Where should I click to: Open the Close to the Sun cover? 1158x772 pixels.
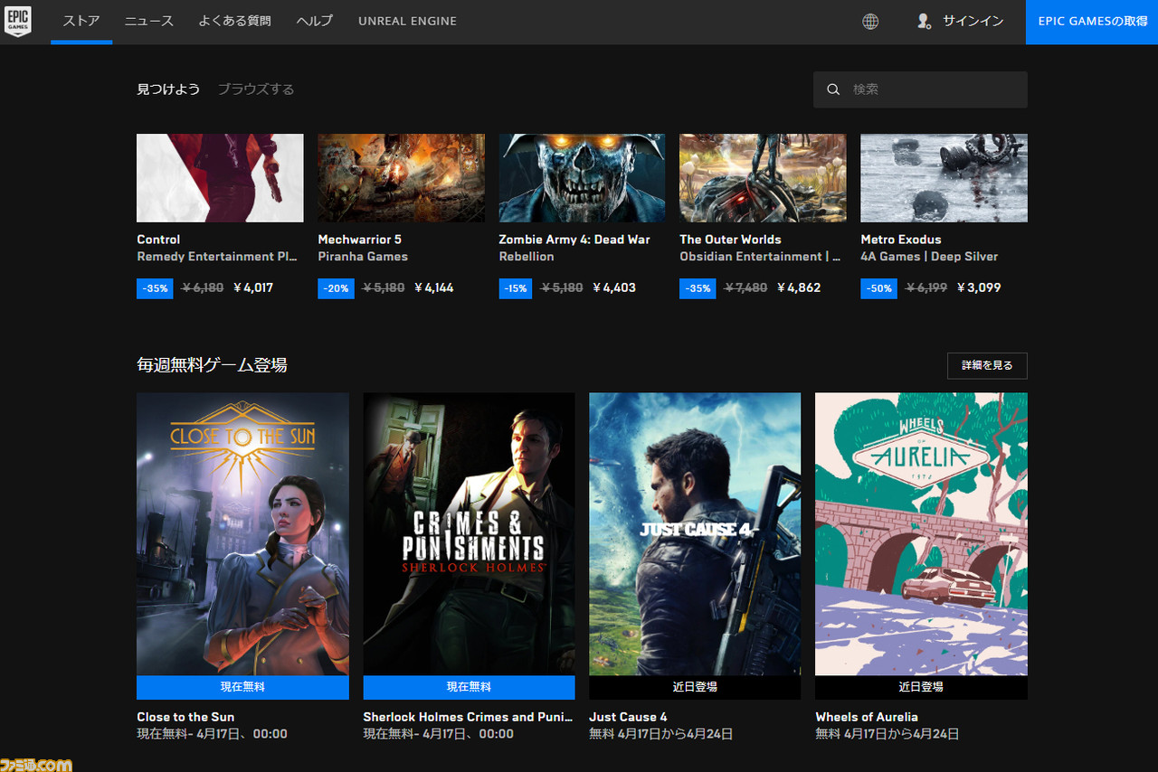tap(242, 533)
